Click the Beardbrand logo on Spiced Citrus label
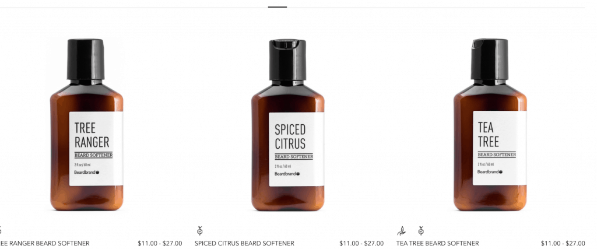Screen dimensions: 597x249 287,174
